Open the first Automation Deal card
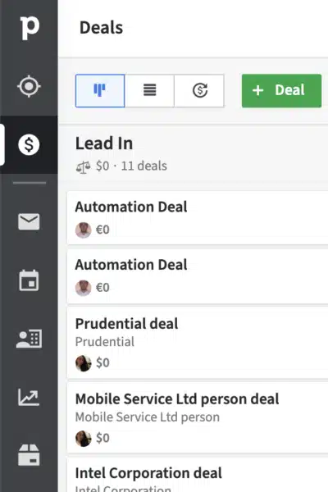This screenshot has height=492, width=328. (198, 217)
